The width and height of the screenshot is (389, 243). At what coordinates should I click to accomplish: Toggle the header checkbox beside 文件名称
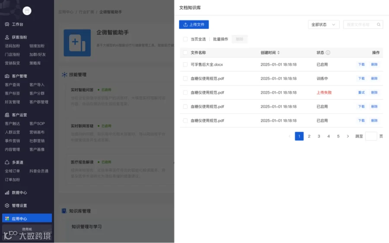pos(185,53)
